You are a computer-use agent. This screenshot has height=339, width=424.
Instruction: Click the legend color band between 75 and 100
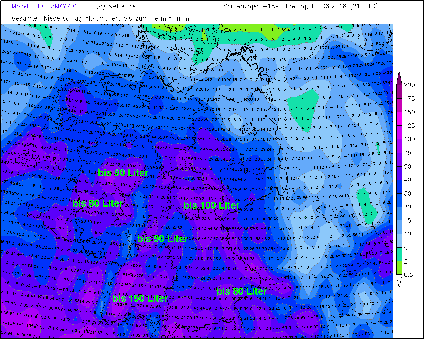tap(399, 146)
